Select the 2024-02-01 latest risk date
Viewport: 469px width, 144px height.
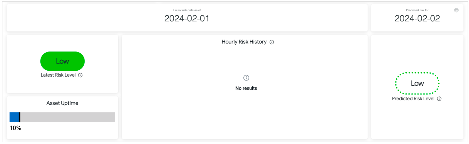coord(187,18)
